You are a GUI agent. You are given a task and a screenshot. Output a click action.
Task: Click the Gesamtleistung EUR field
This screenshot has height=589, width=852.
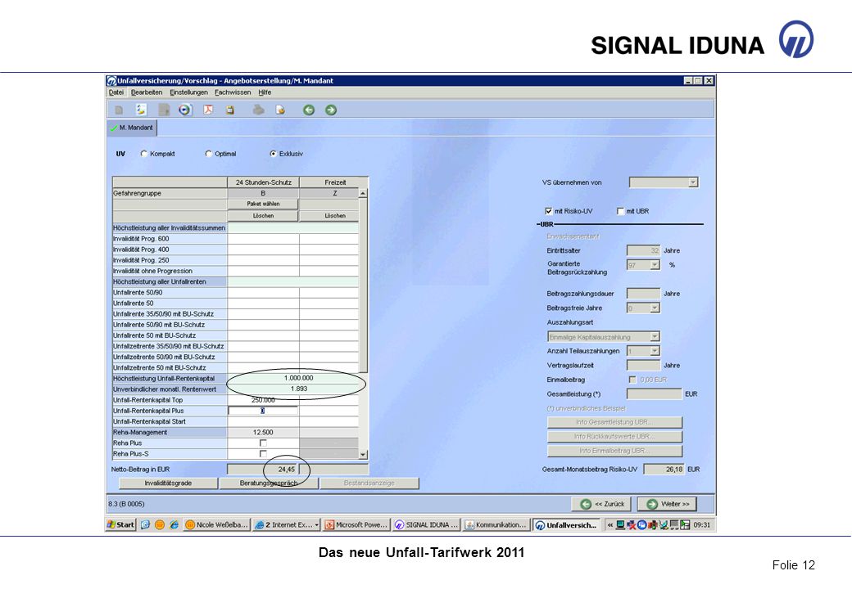(655, 394)
